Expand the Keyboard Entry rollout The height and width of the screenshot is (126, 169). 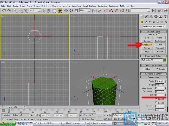tap(153, 74)
